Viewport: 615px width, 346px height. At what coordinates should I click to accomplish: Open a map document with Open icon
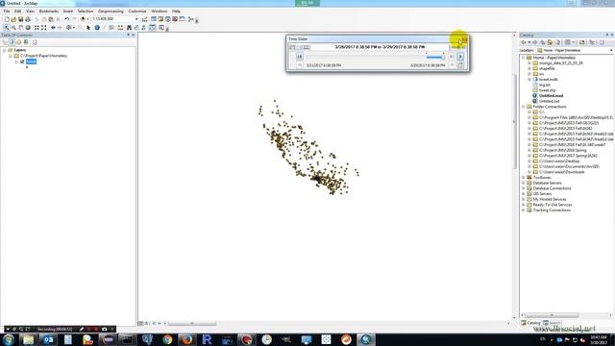13,19
